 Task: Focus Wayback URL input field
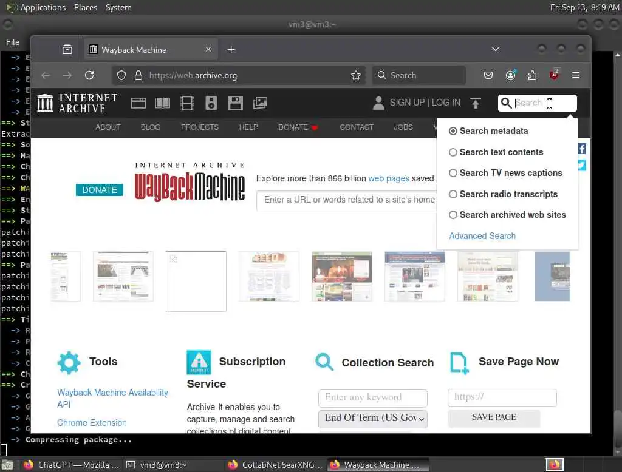pyautogui.click(x=347, y=200)
